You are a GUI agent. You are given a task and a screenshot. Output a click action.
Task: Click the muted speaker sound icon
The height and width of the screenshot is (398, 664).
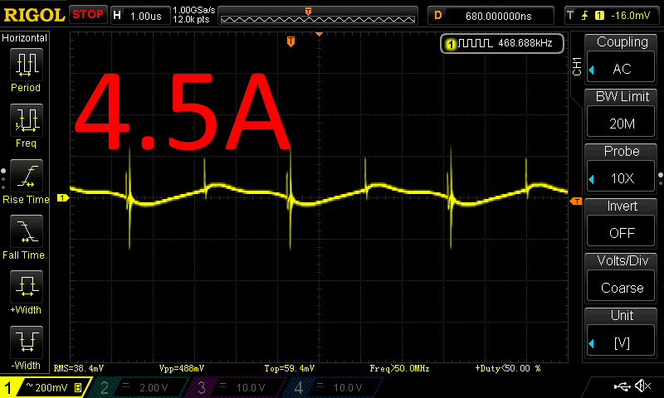642,386
